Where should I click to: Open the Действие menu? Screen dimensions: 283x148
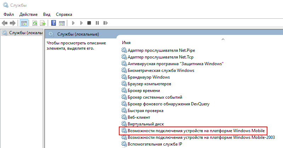pos(29,14)
